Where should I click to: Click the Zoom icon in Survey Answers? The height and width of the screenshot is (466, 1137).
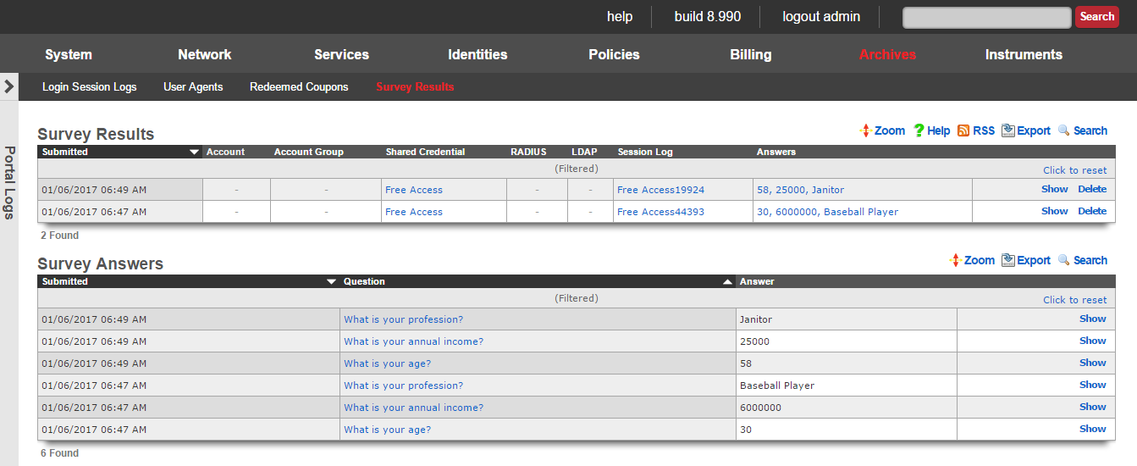pos(955,260)
